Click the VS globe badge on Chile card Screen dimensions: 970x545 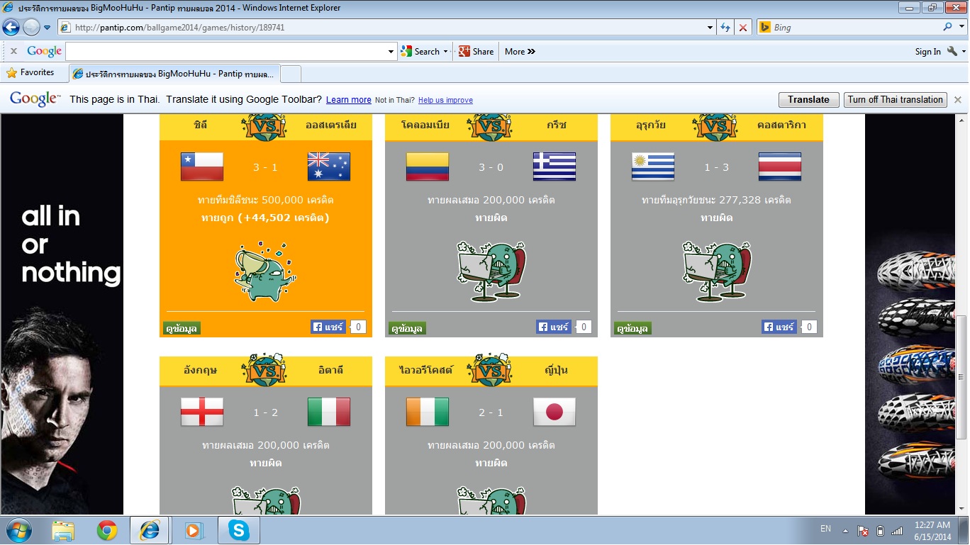click(x=265, y=127)
